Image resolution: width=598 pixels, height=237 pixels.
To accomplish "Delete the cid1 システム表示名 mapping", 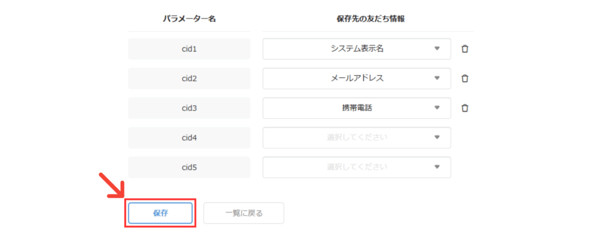I will click(465, 49).
